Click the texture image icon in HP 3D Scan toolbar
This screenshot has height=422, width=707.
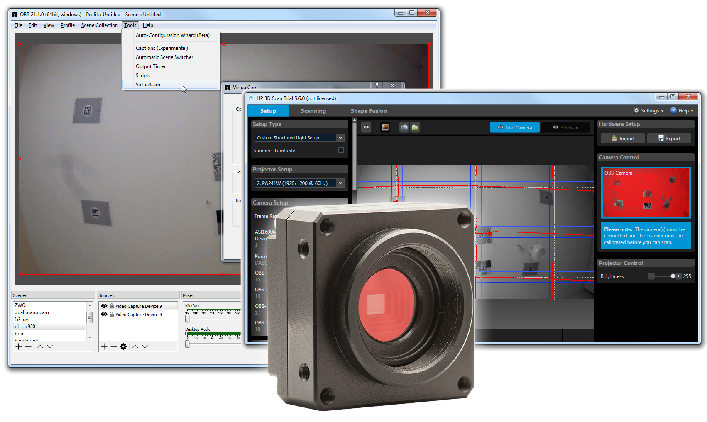385,127
